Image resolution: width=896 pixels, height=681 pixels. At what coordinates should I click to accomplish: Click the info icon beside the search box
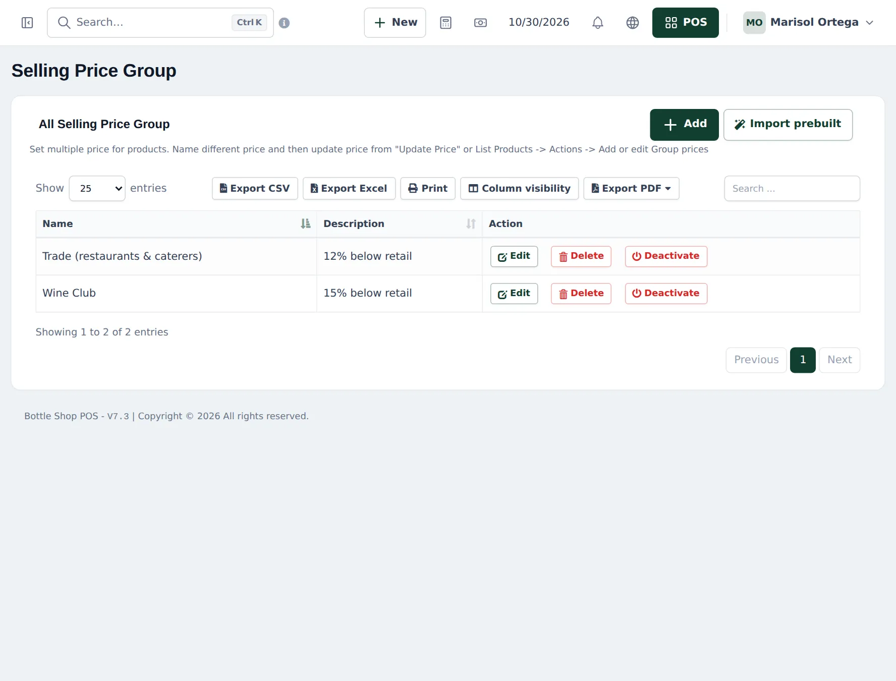click(x=284, y=23)
